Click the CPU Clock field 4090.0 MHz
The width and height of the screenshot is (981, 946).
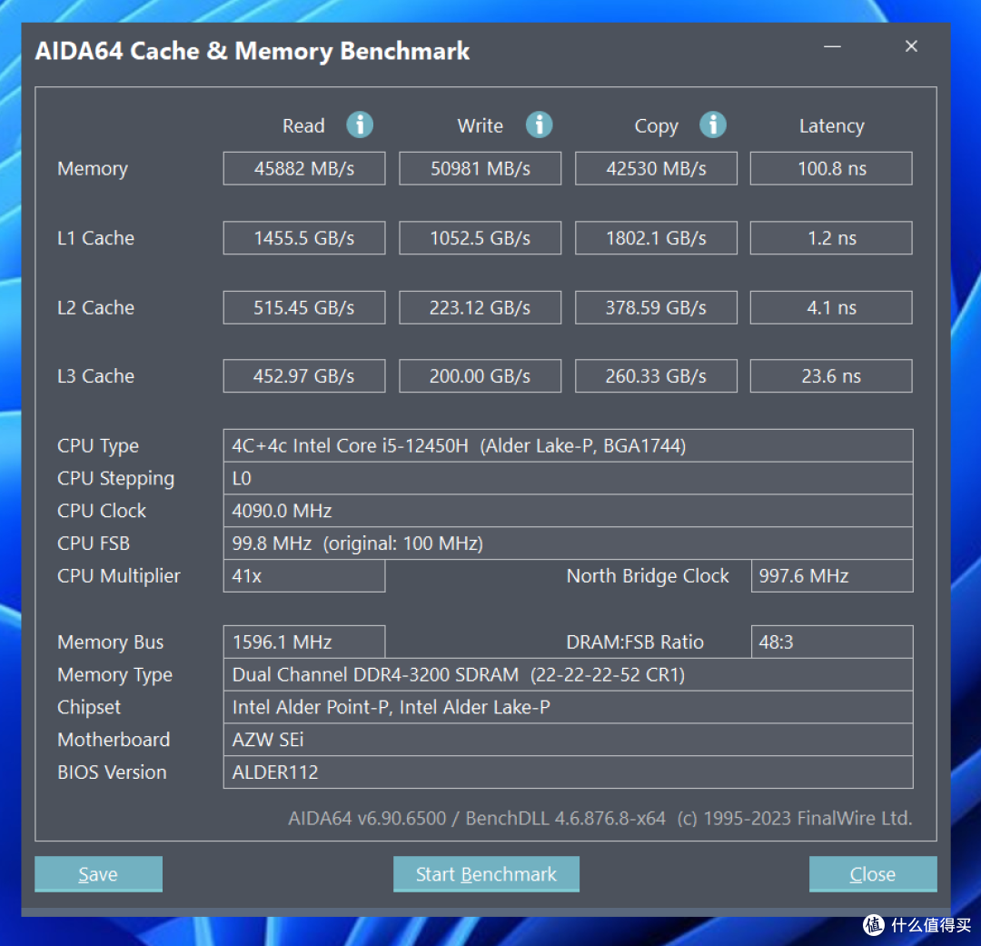[x=568, y=511]
